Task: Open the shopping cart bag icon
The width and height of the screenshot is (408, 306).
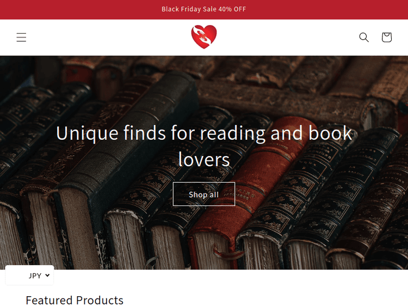Action: coord(387,37)
